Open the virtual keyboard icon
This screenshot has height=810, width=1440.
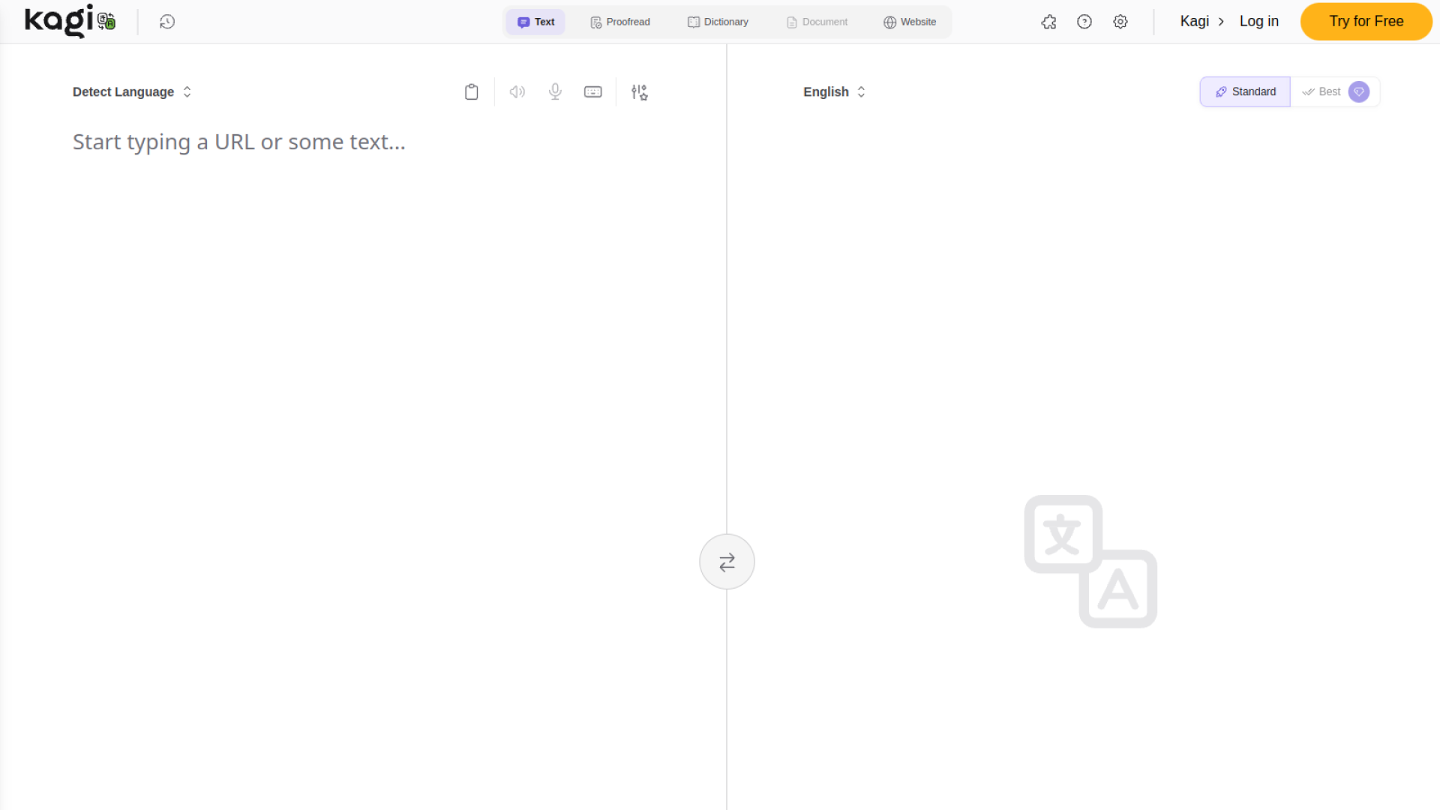pos(592,91)
